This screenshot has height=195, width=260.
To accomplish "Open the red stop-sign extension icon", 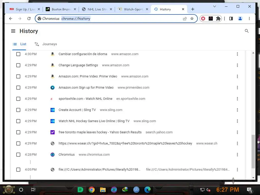I will point(203,19).
